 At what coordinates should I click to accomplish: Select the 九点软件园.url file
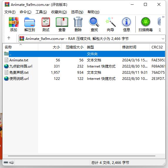[x=21, y=66]
